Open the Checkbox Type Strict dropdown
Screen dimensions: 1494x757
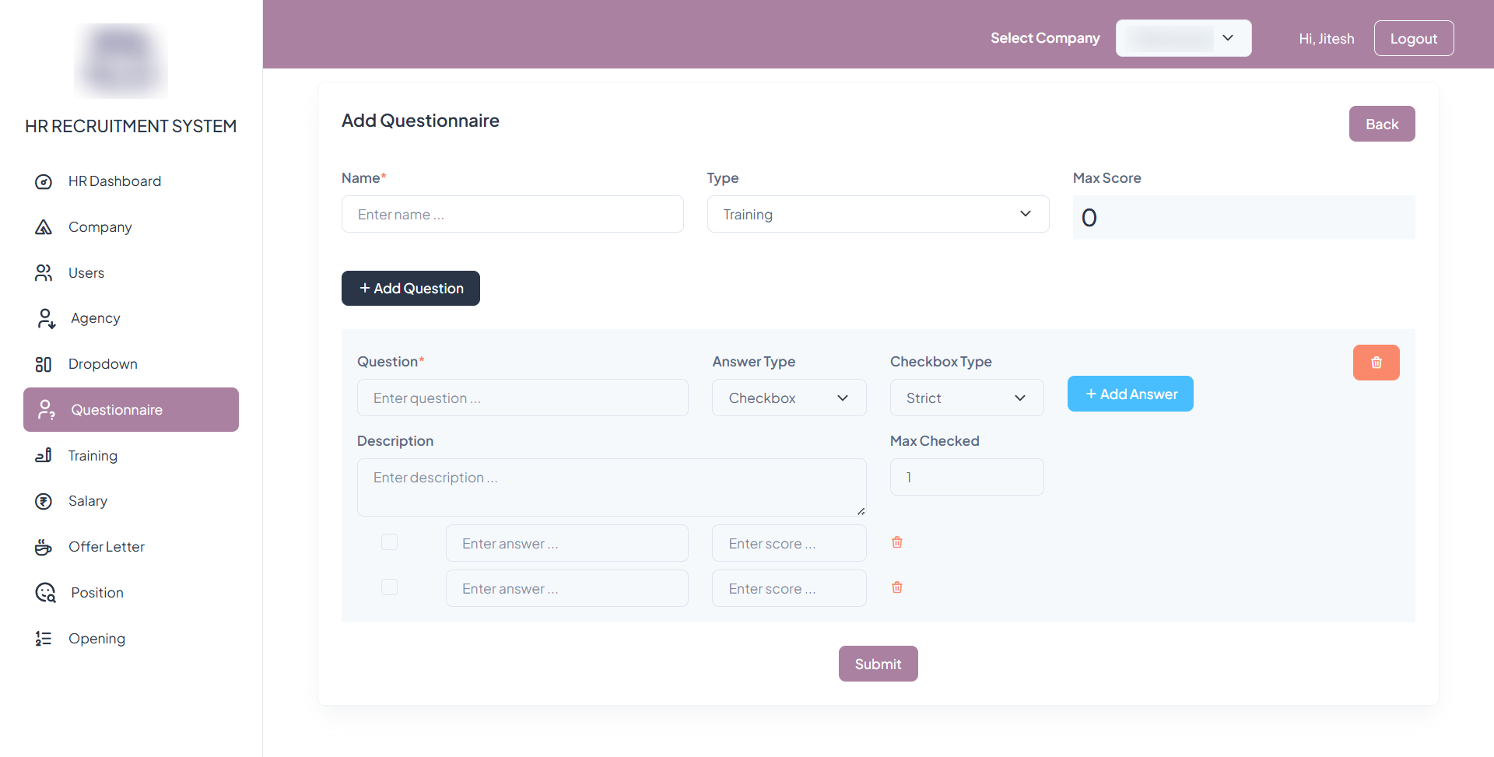(966, 398)
